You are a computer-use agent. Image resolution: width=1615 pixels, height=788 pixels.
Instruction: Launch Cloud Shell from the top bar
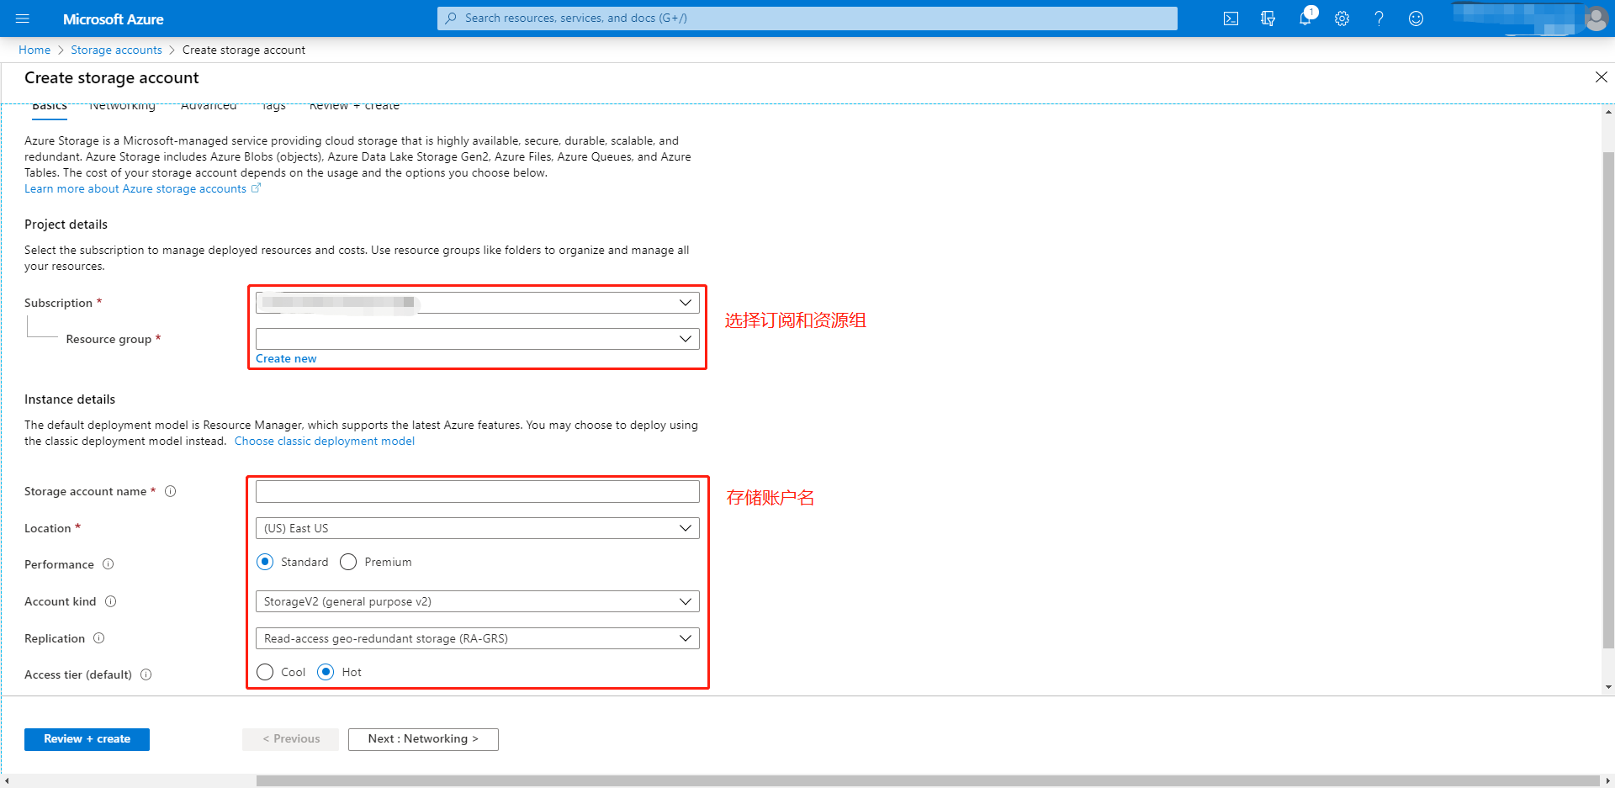pos(1231,19)
